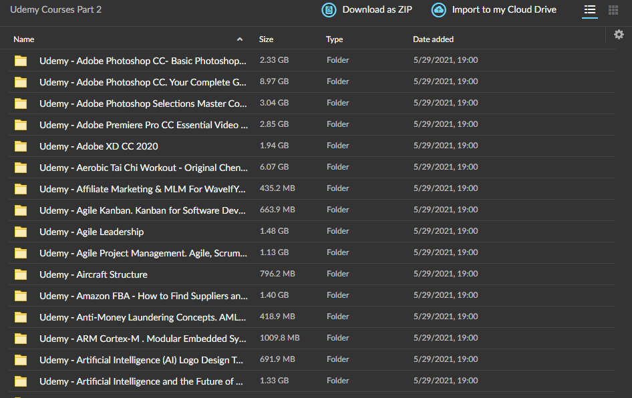Select 'Udemy - Agile Leadership' name

pyautogui.click(x=92, y=232)
